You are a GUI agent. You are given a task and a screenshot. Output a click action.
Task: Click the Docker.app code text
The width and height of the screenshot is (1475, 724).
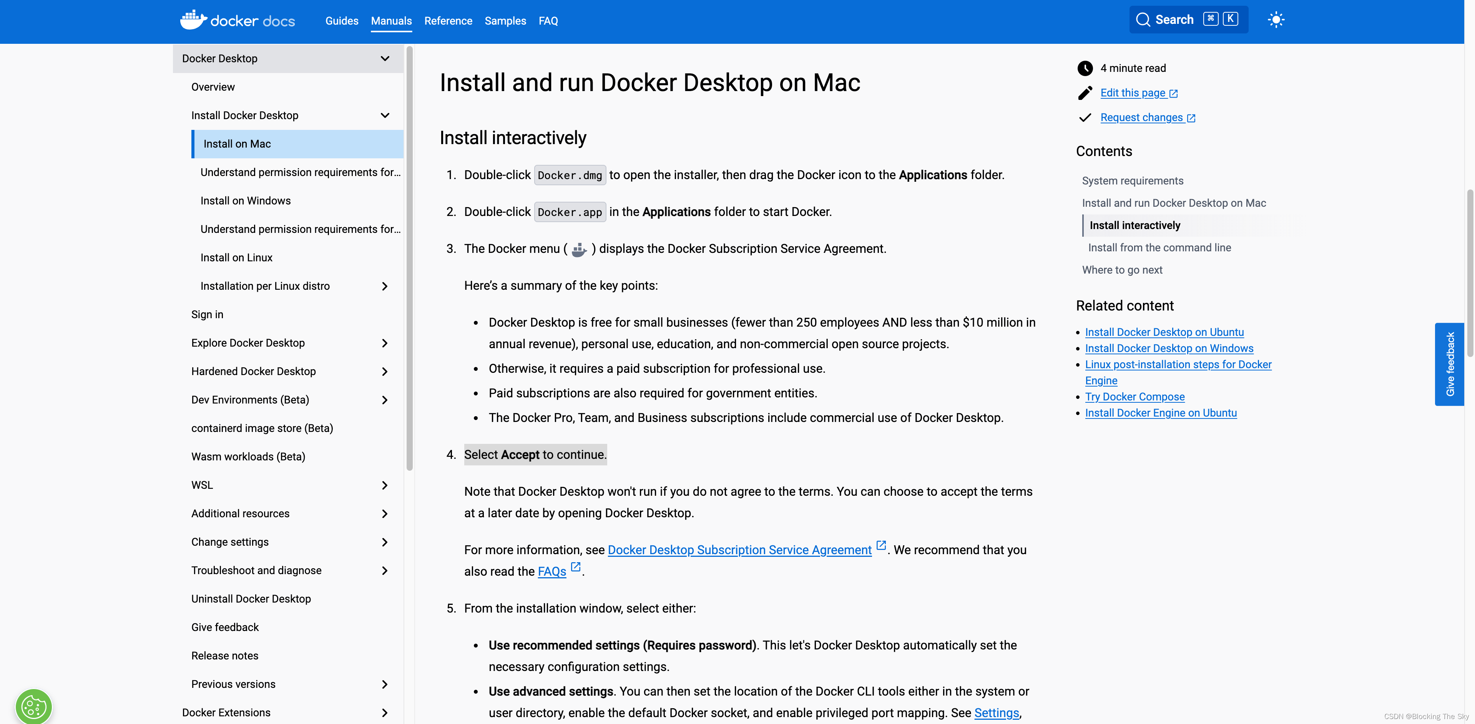pyautogui.click(x=569, y=213)
